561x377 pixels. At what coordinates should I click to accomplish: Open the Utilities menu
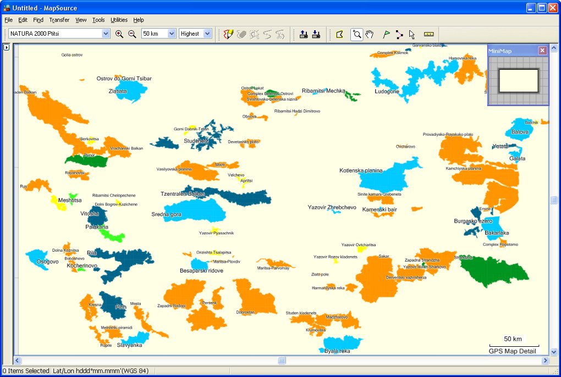(x=119, y=20)
